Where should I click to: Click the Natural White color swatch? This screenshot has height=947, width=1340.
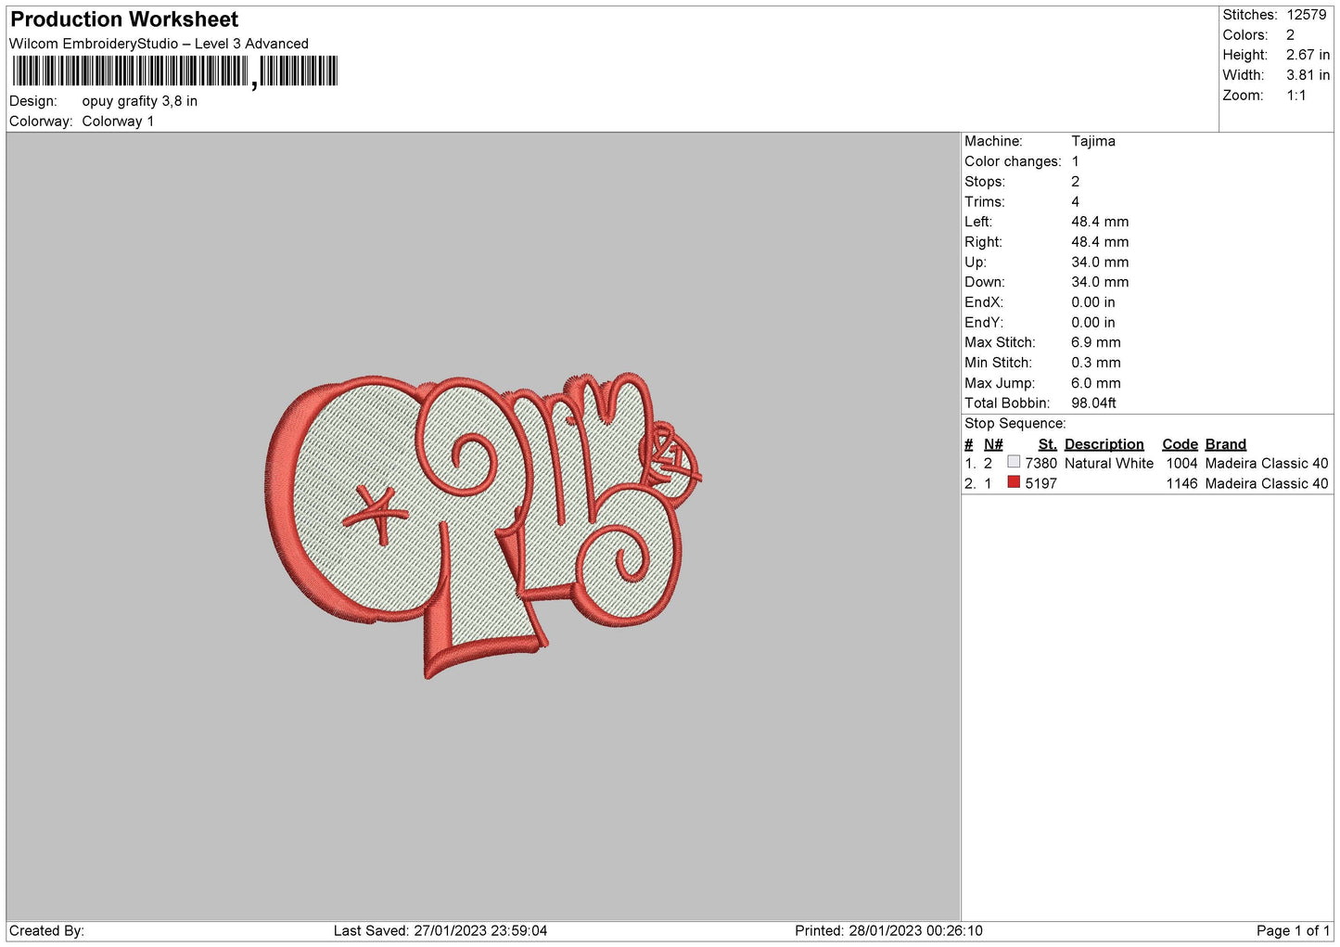click(x=1014, y=462)
